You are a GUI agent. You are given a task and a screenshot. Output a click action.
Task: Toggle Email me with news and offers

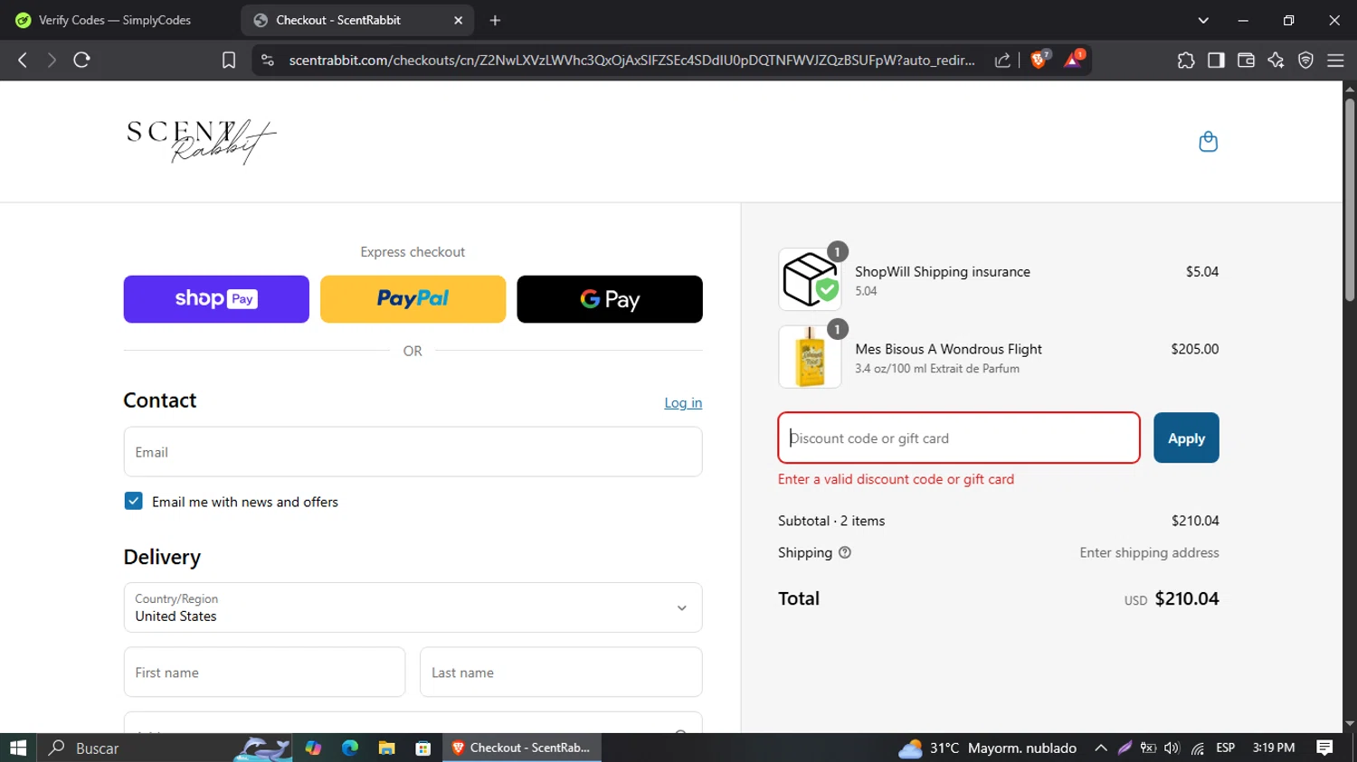133,501
